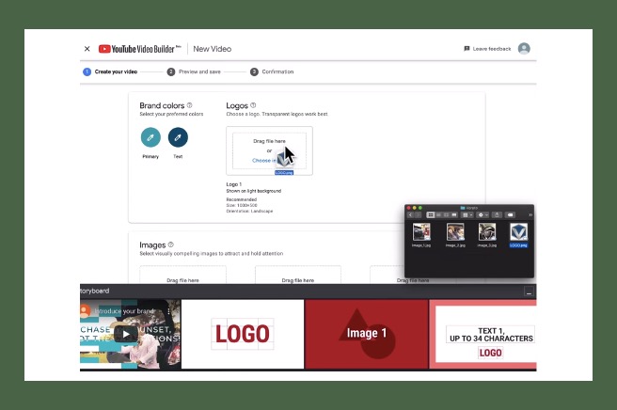This screenshot has height=410, width=617.
Task: Select the LOGO storyboard frame
Action: point(243,334)
